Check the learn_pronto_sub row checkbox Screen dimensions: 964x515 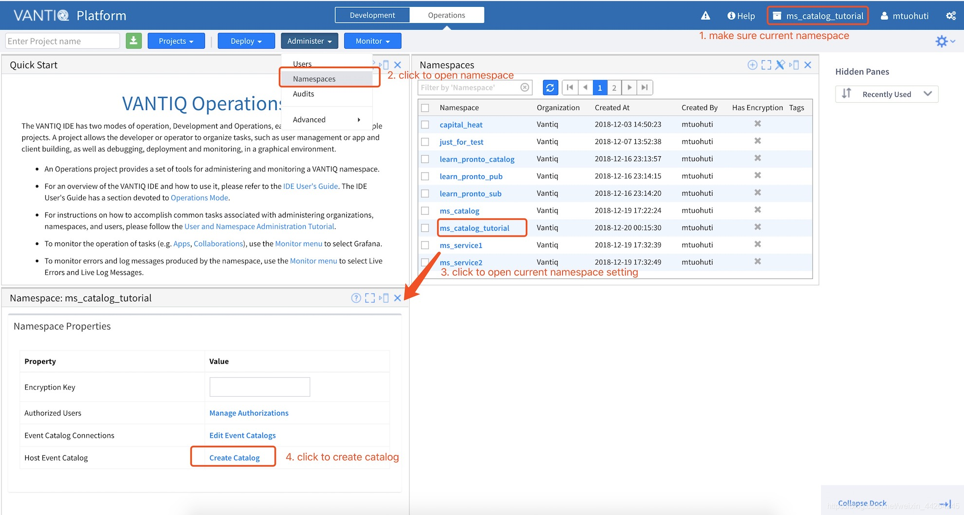click(x=425, y=193)
